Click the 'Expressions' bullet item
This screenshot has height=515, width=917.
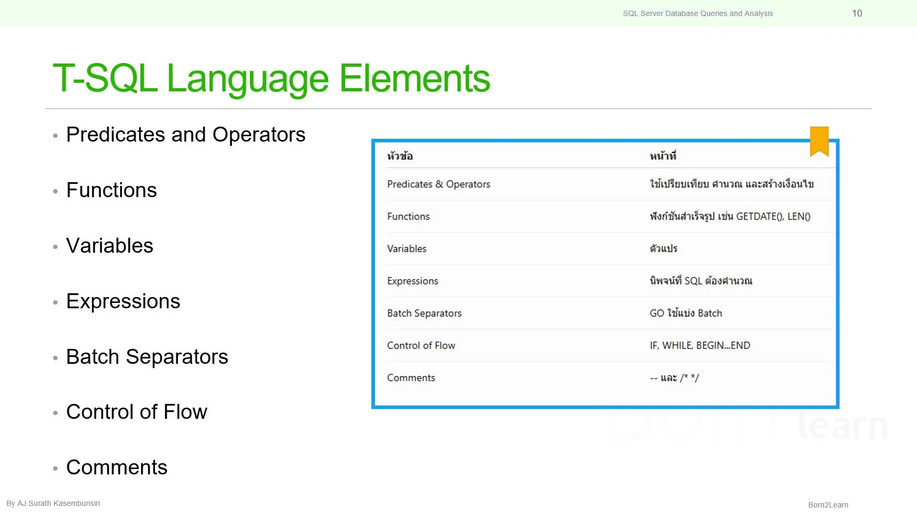tap(123, 302)
